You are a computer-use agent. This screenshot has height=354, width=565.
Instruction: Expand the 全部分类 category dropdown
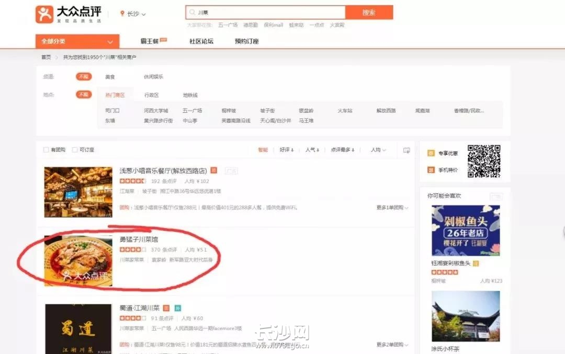coord(77,41)
